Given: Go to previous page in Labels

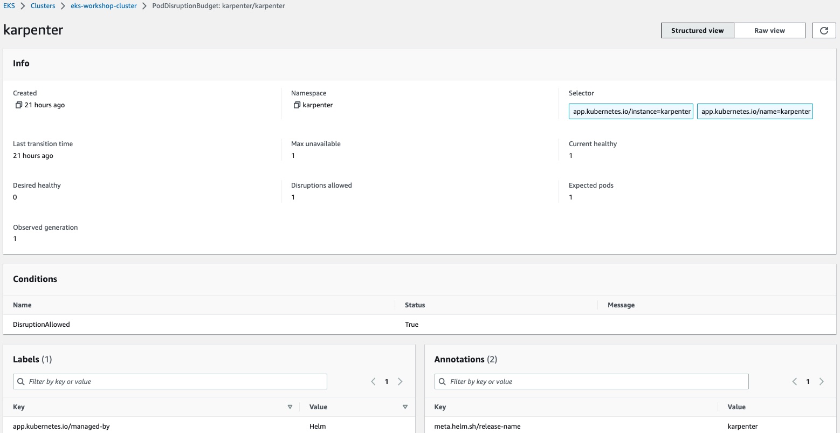Looking at the screenshot, I should (x=373, y=382).
